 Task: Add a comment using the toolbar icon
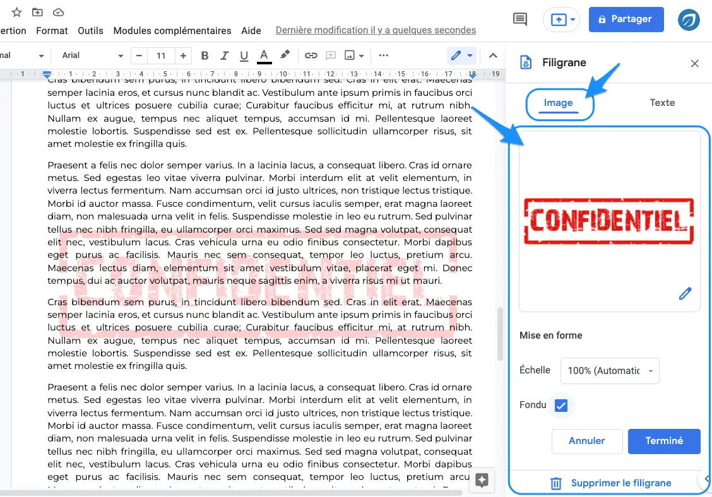(x=331, y=56)
